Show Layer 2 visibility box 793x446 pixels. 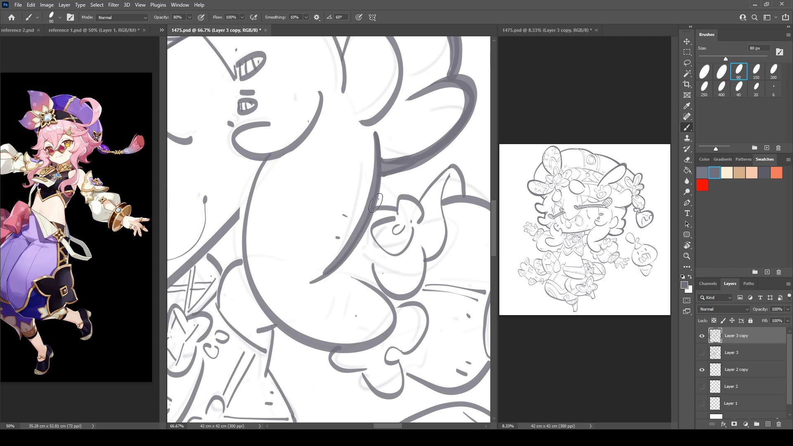(702, 387)
